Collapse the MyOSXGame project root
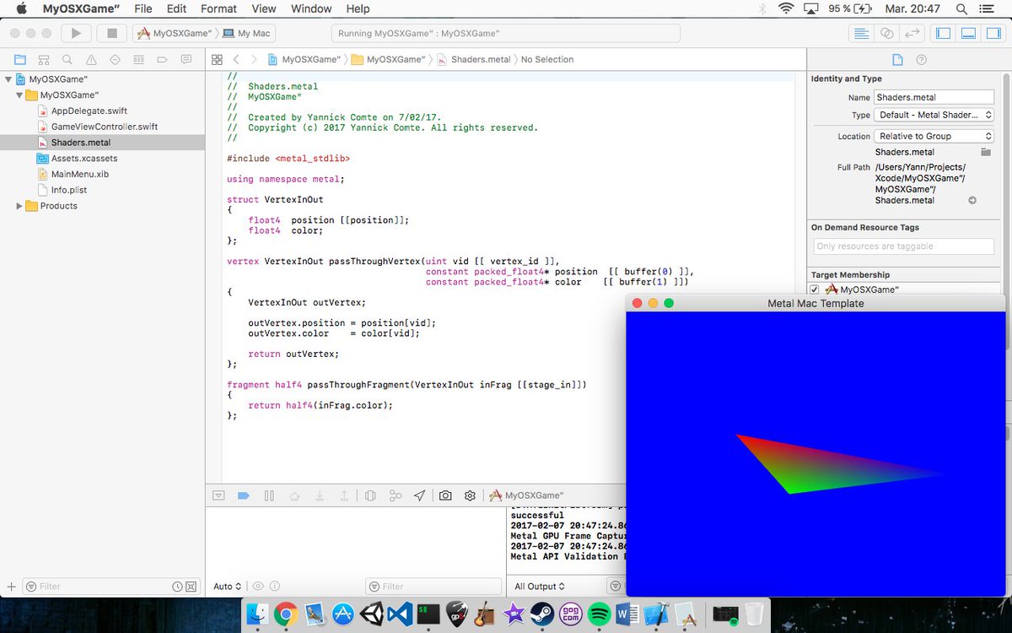 pos(8,79)
